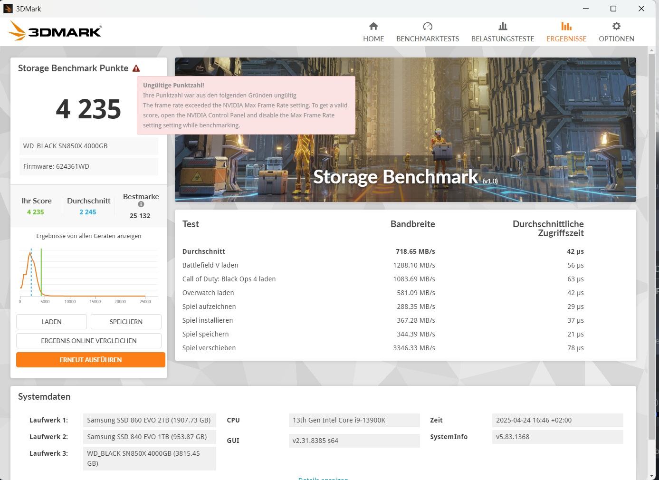
Task: Click the 3DMark logo in header
Action: point(55,31)
